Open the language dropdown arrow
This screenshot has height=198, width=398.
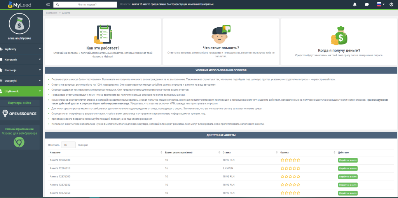click(384, 5)
